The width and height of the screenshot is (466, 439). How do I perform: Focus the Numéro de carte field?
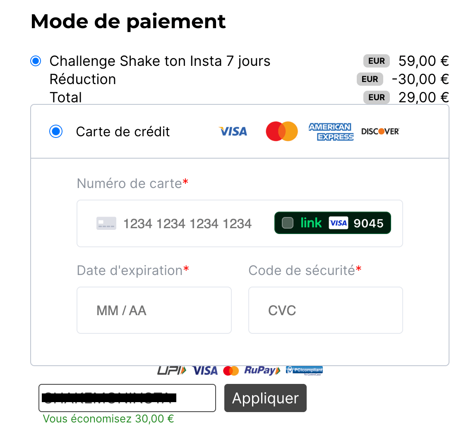pyautogui.click(x=186, y=224)
